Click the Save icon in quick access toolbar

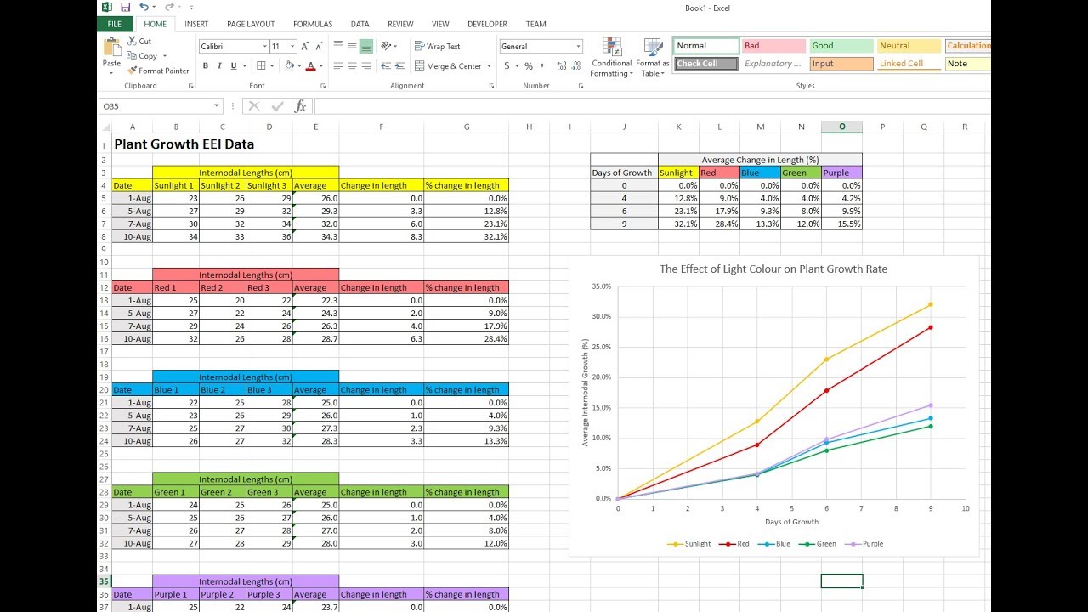pyautogui.click(x=126, y=7)
